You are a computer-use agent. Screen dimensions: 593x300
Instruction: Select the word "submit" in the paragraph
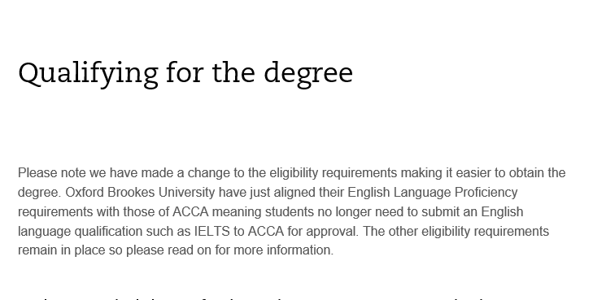click(x=442, y=211)
